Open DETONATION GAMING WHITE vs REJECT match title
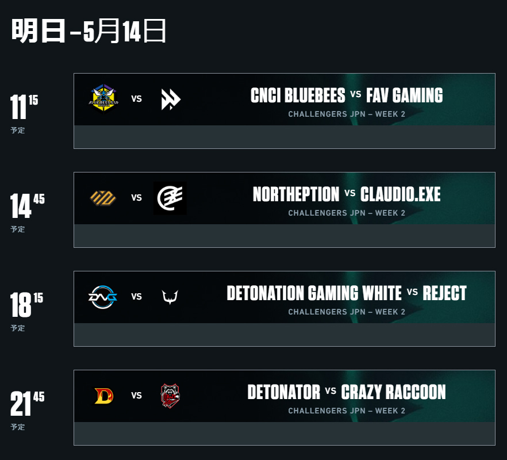 coord(347,293)
